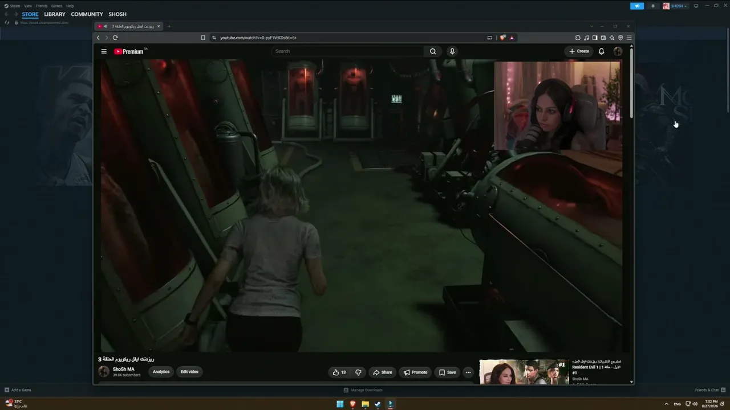Open the browser extensions puzzle icon
This screenshot has width=730, height=410.
(578, 38)
